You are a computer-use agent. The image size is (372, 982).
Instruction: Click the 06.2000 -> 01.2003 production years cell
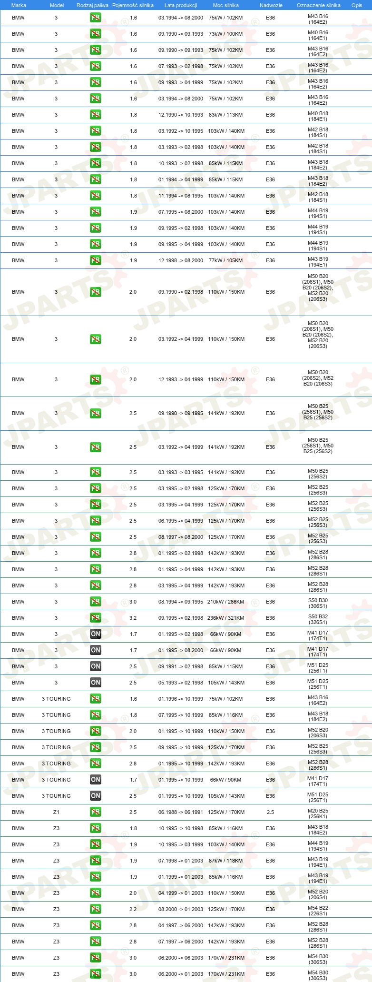pos(181,974)
